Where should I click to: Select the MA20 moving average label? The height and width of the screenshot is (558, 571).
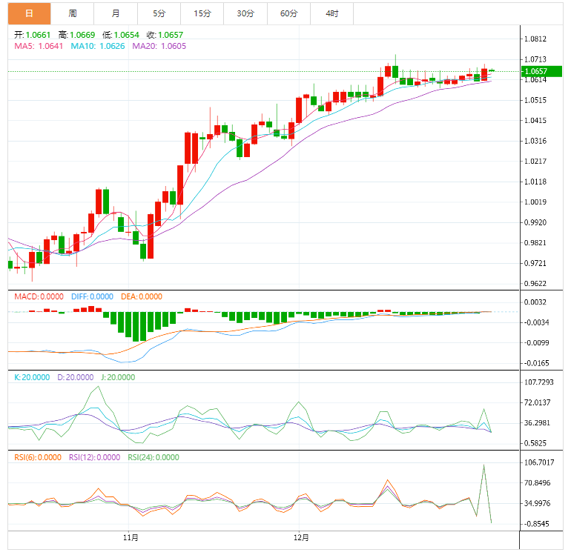click(x=159, y=46)
